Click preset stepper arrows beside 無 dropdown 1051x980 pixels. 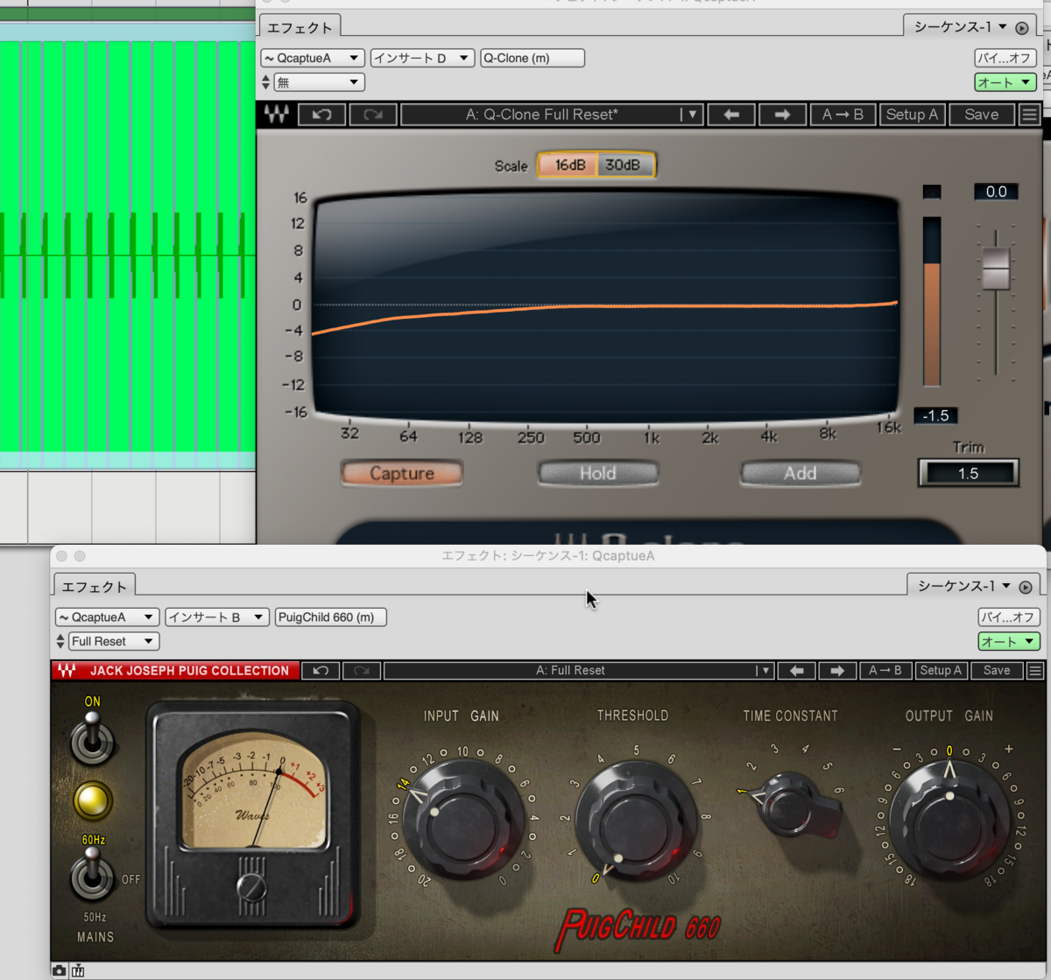pos(266,82)
